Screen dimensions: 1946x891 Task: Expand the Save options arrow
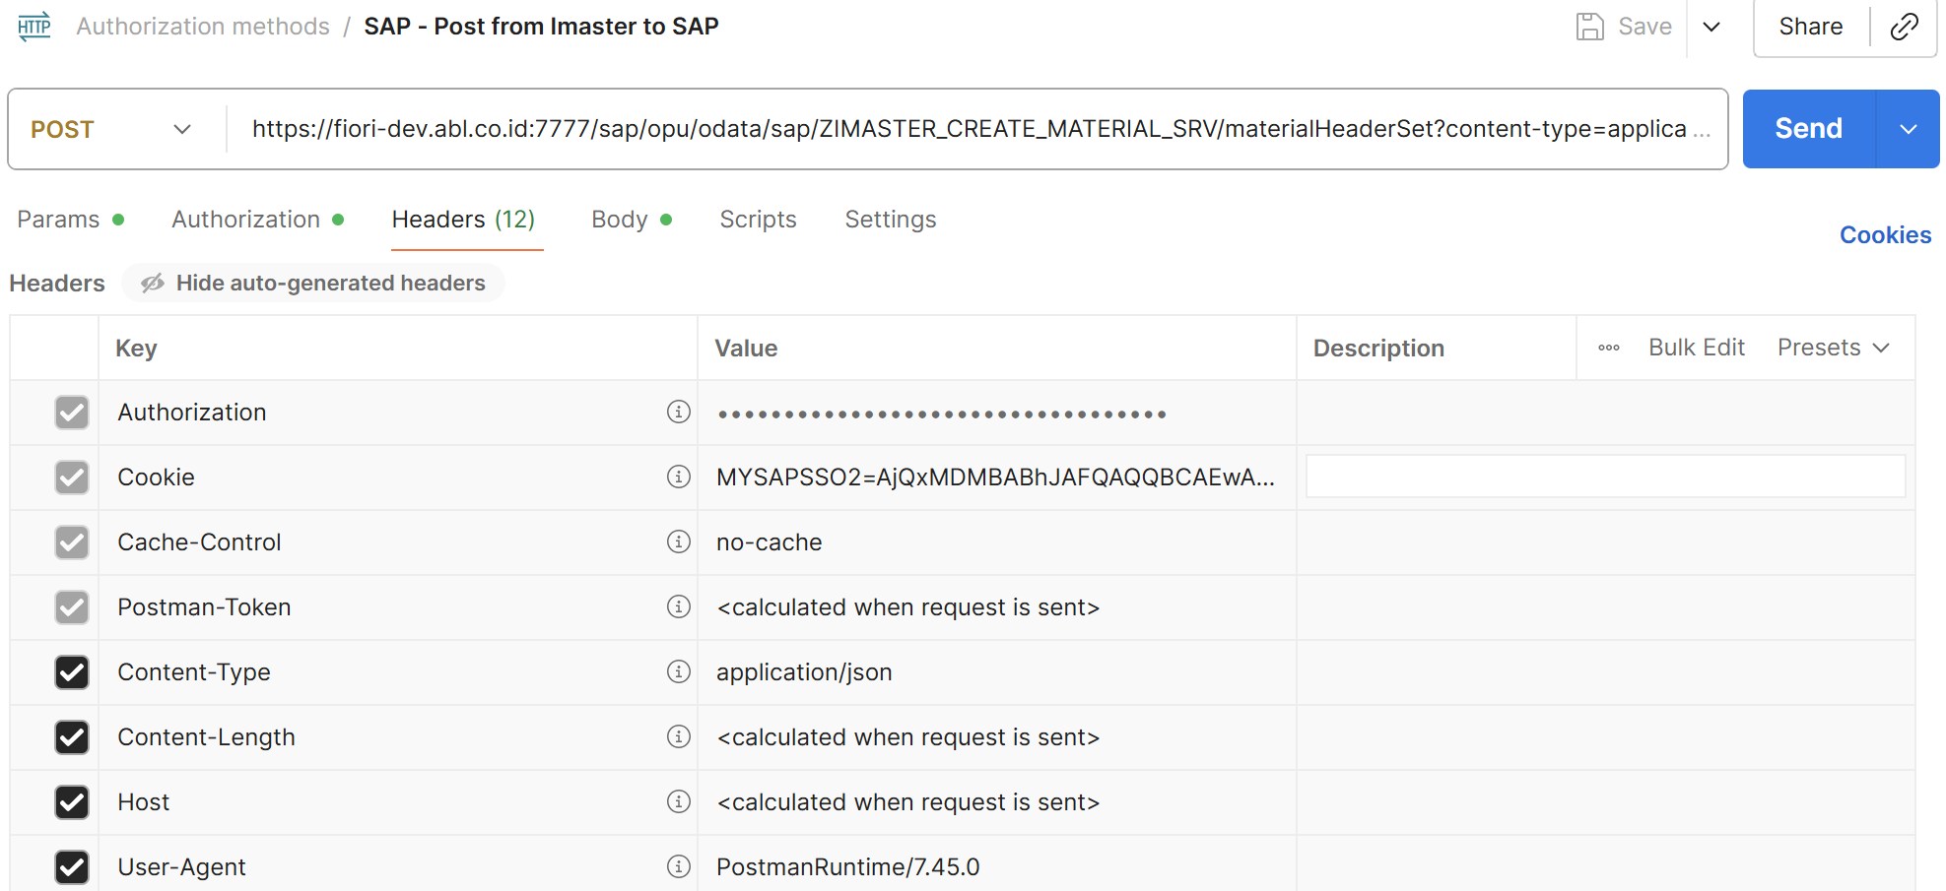1711,27
